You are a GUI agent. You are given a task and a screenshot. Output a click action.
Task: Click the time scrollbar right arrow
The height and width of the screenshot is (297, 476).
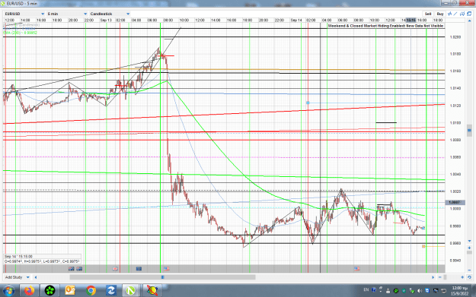433,277
